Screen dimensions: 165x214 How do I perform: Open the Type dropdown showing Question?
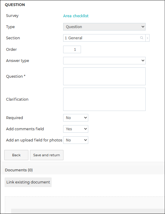click(104, 27)
